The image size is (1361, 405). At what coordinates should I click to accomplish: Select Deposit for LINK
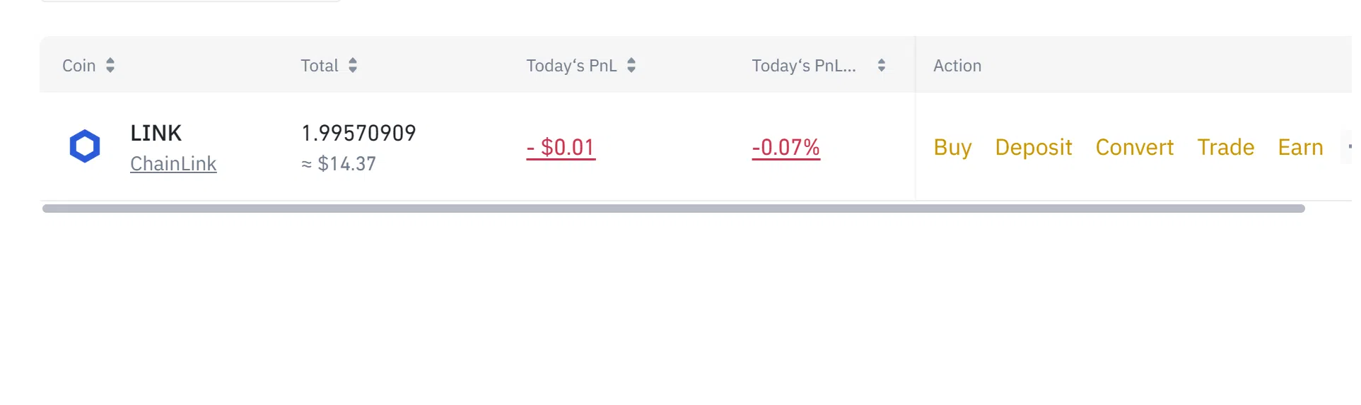(x=1033, y=147)
